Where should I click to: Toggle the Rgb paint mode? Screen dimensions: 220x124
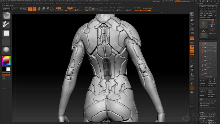58,8
